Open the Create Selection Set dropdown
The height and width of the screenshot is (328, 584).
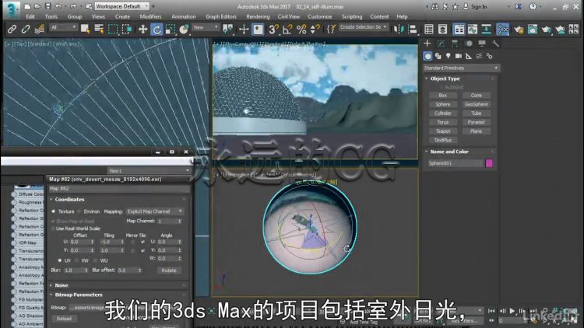coord(363,27)
